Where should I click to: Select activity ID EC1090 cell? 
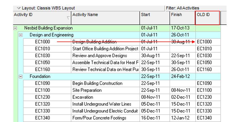pyautogui.click(x=47, y=83)
